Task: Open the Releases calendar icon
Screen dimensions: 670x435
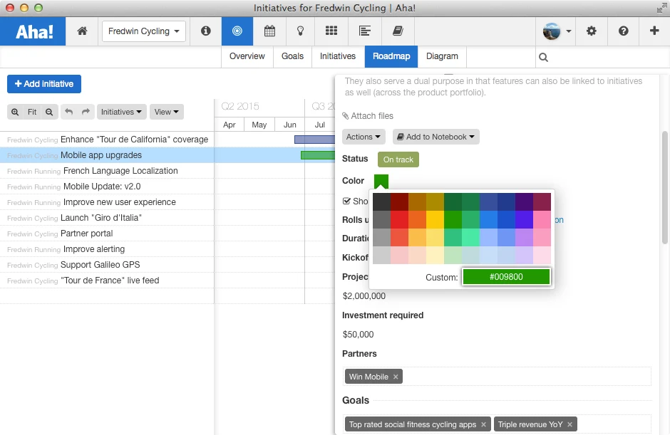Action: [269, 31]
